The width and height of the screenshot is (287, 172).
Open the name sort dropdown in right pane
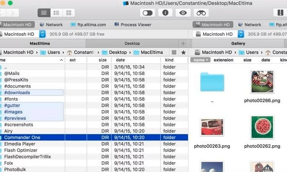tap(201, 60)
